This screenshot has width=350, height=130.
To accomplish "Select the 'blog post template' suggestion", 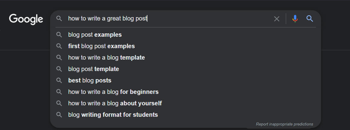I will click(185, 69).
